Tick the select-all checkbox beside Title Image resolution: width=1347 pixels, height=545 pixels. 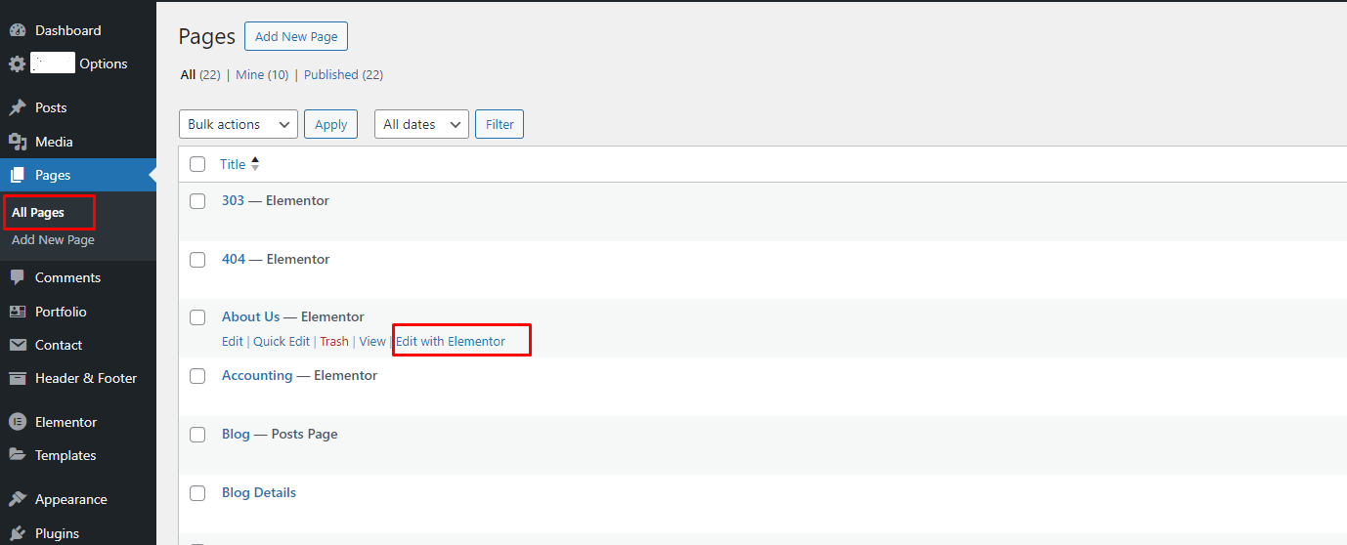[197, 164]
